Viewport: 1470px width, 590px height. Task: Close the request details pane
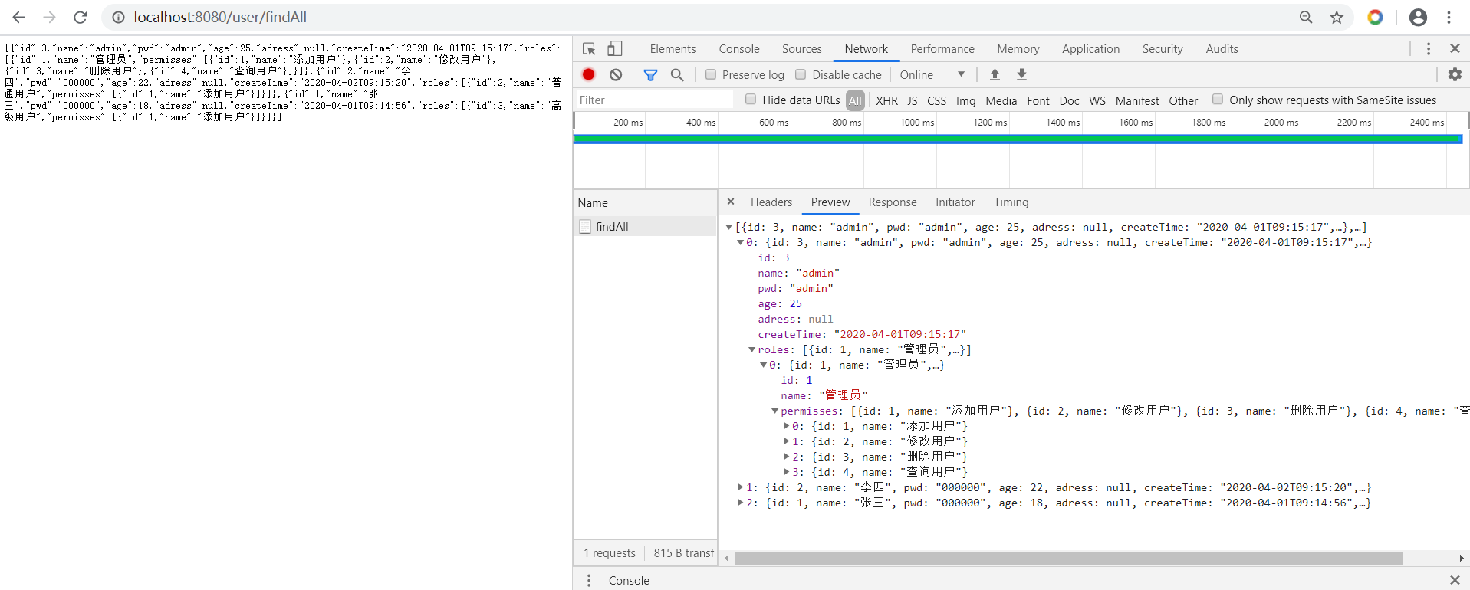tap(731, 202)
